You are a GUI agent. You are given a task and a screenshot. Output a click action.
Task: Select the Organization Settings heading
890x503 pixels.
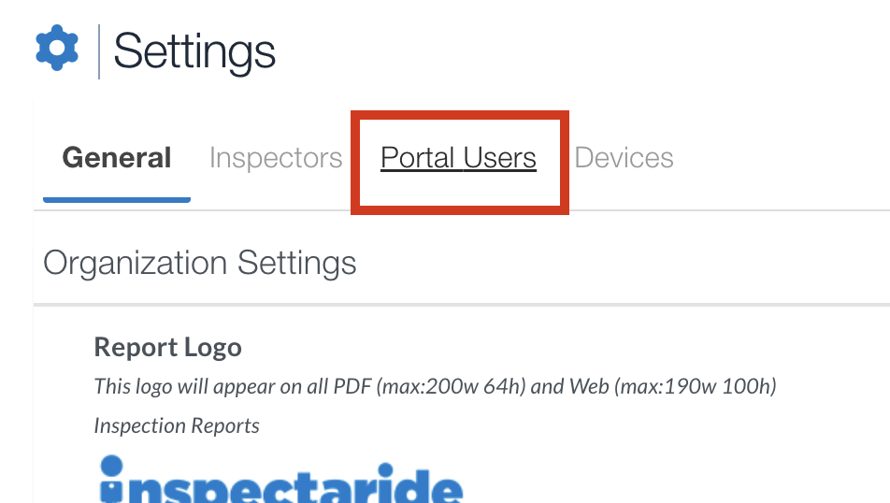point(200,263)
